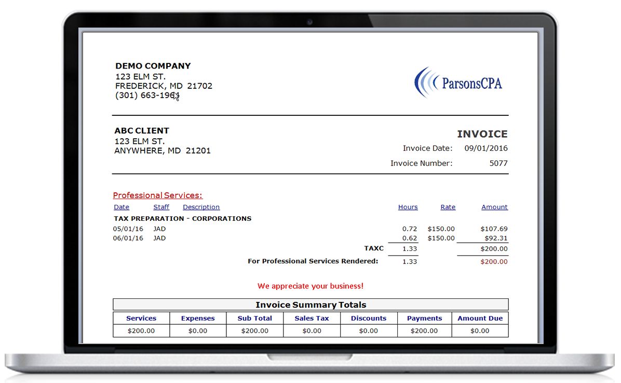The width and height of the screenshot is (621, 383).
Task: Click the $200.00 value under Services
Action: (x=141, y=331)
